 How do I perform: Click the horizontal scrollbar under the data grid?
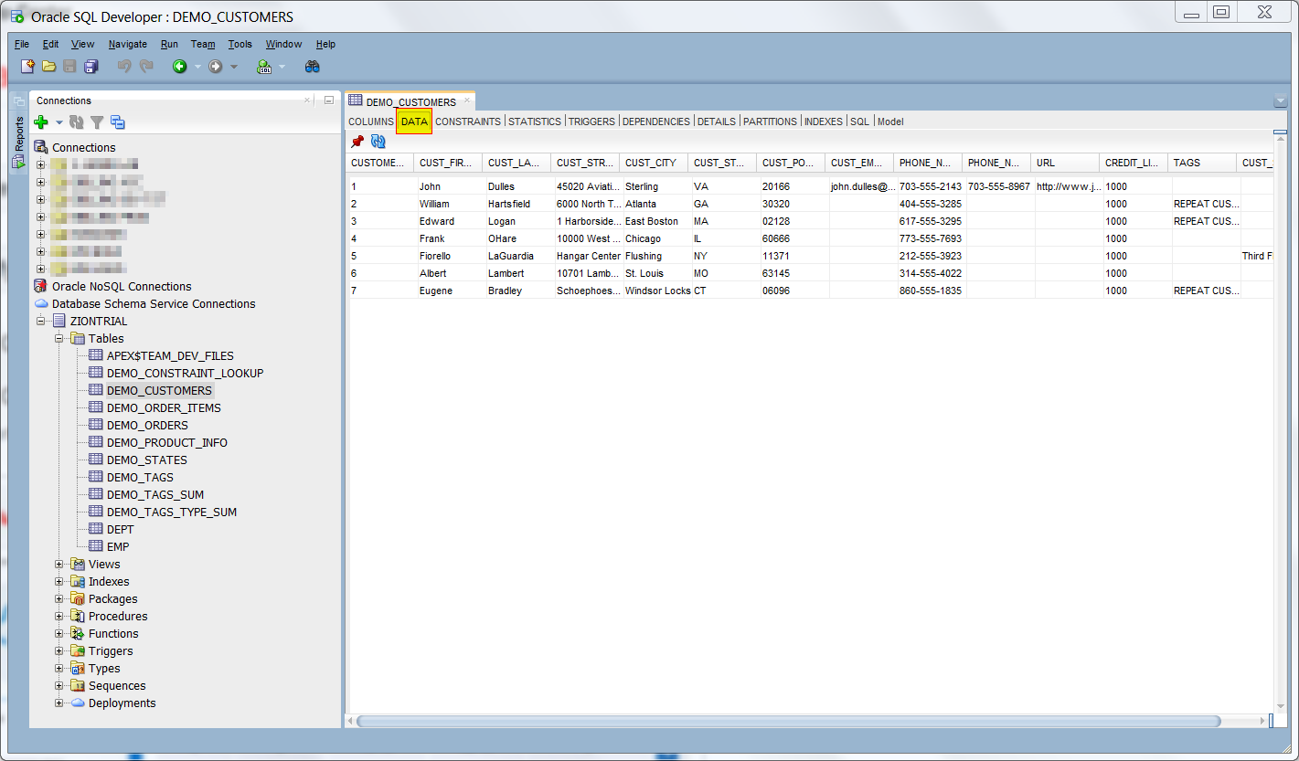788,722
